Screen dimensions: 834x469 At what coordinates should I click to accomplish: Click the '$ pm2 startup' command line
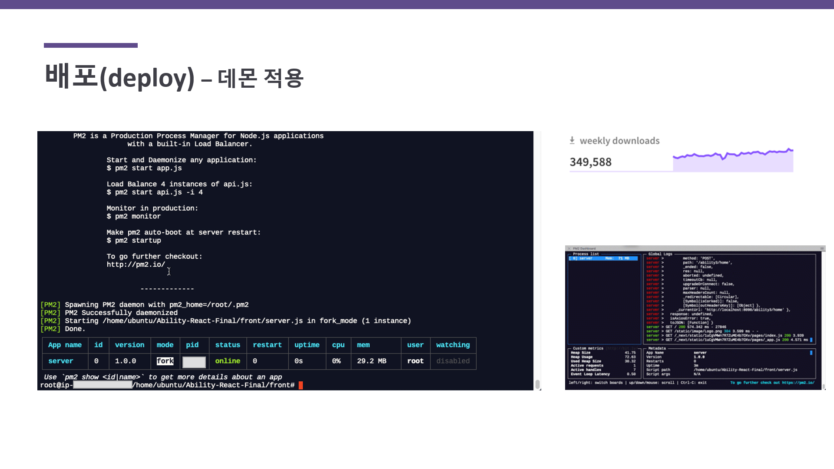coord(134,240)
